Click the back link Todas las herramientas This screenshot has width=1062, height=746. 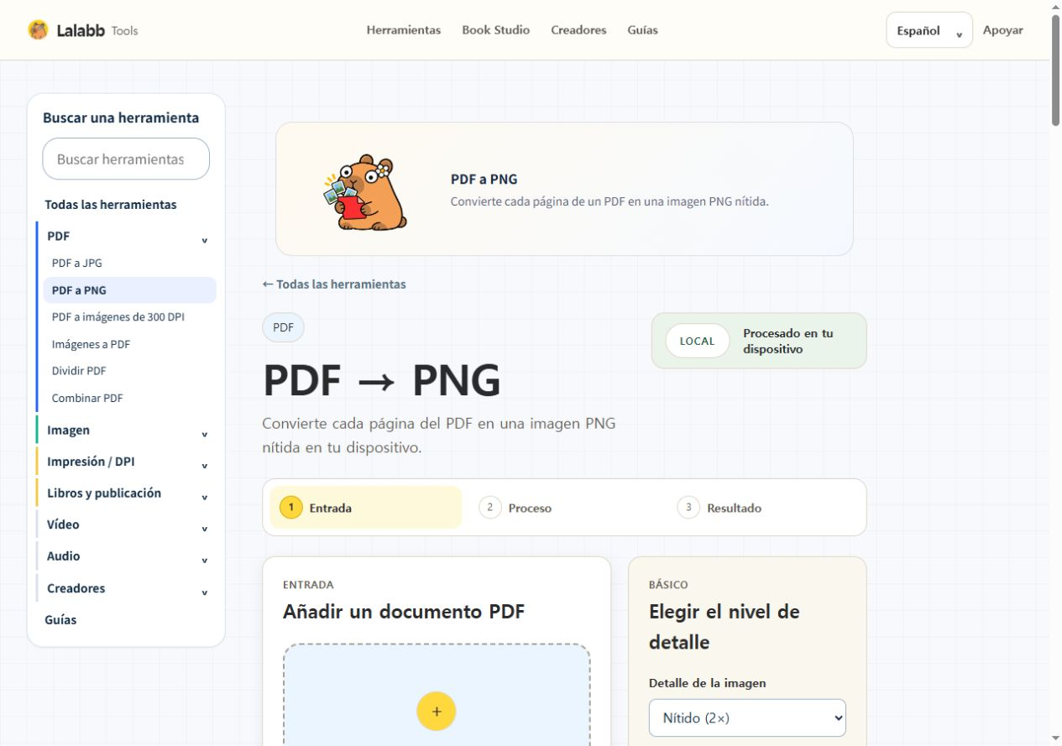[x=334, y=284]
